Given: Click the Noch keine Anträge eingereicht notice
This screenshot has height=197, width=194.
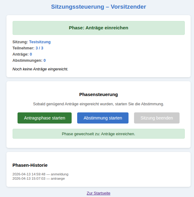Looking at the screenshot, I should (x=40, y=69).
